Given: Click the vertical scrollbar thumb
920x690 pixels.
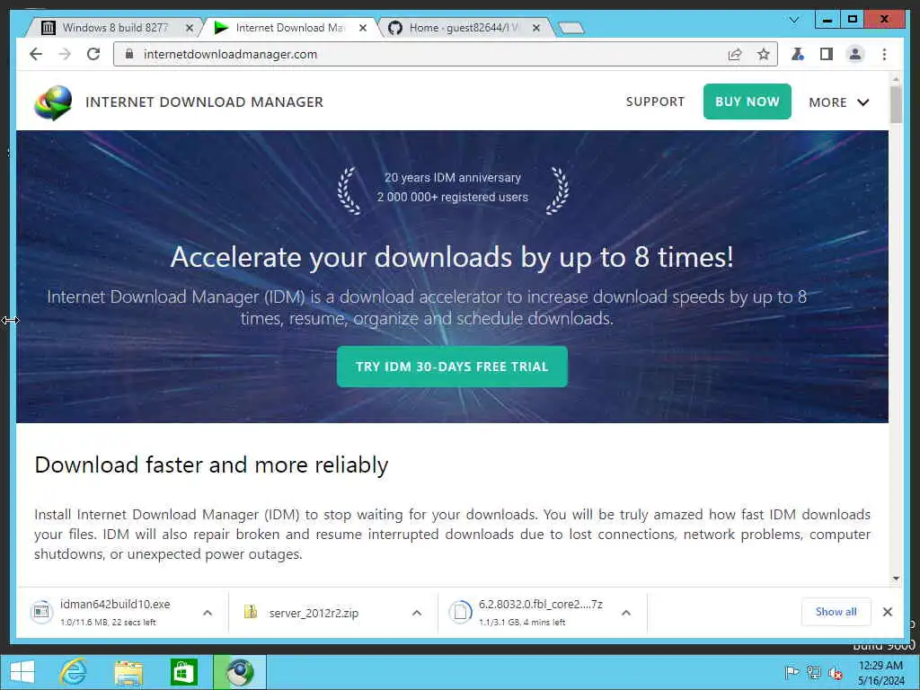Looking at the screenshot, I should (896, 104).
